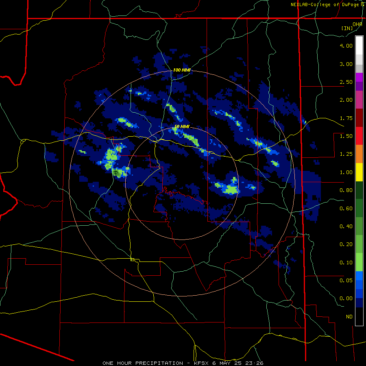Click the '0.00' legend value
The width and height of the screenshot is (366, 366).
346,298
